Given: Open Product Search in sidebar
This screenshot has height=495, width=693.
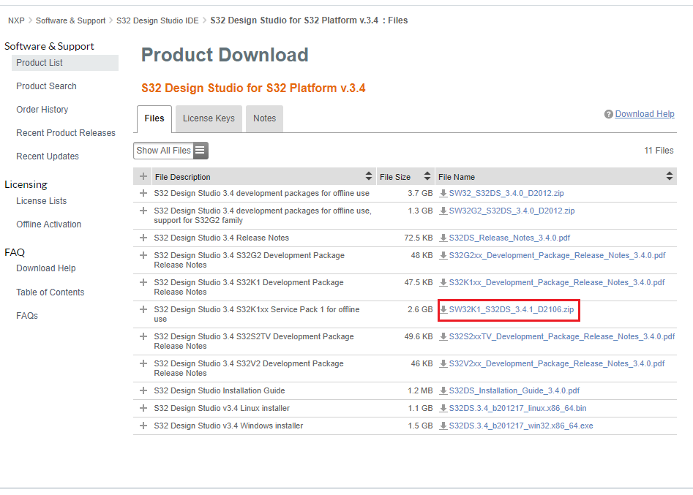Looking at the screenshot, I should tap(46, 86).
